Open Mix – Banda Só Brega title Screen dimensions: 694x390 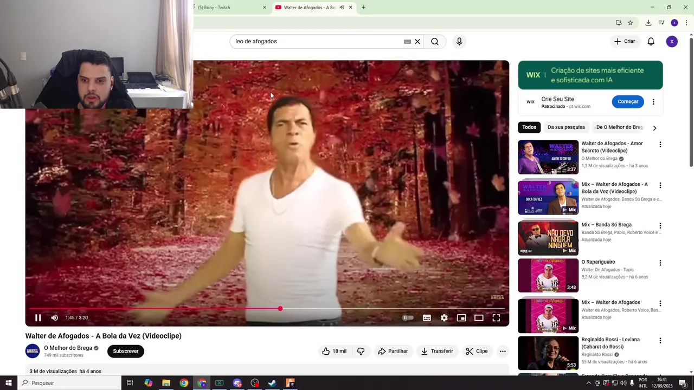(x=606, y=225)
